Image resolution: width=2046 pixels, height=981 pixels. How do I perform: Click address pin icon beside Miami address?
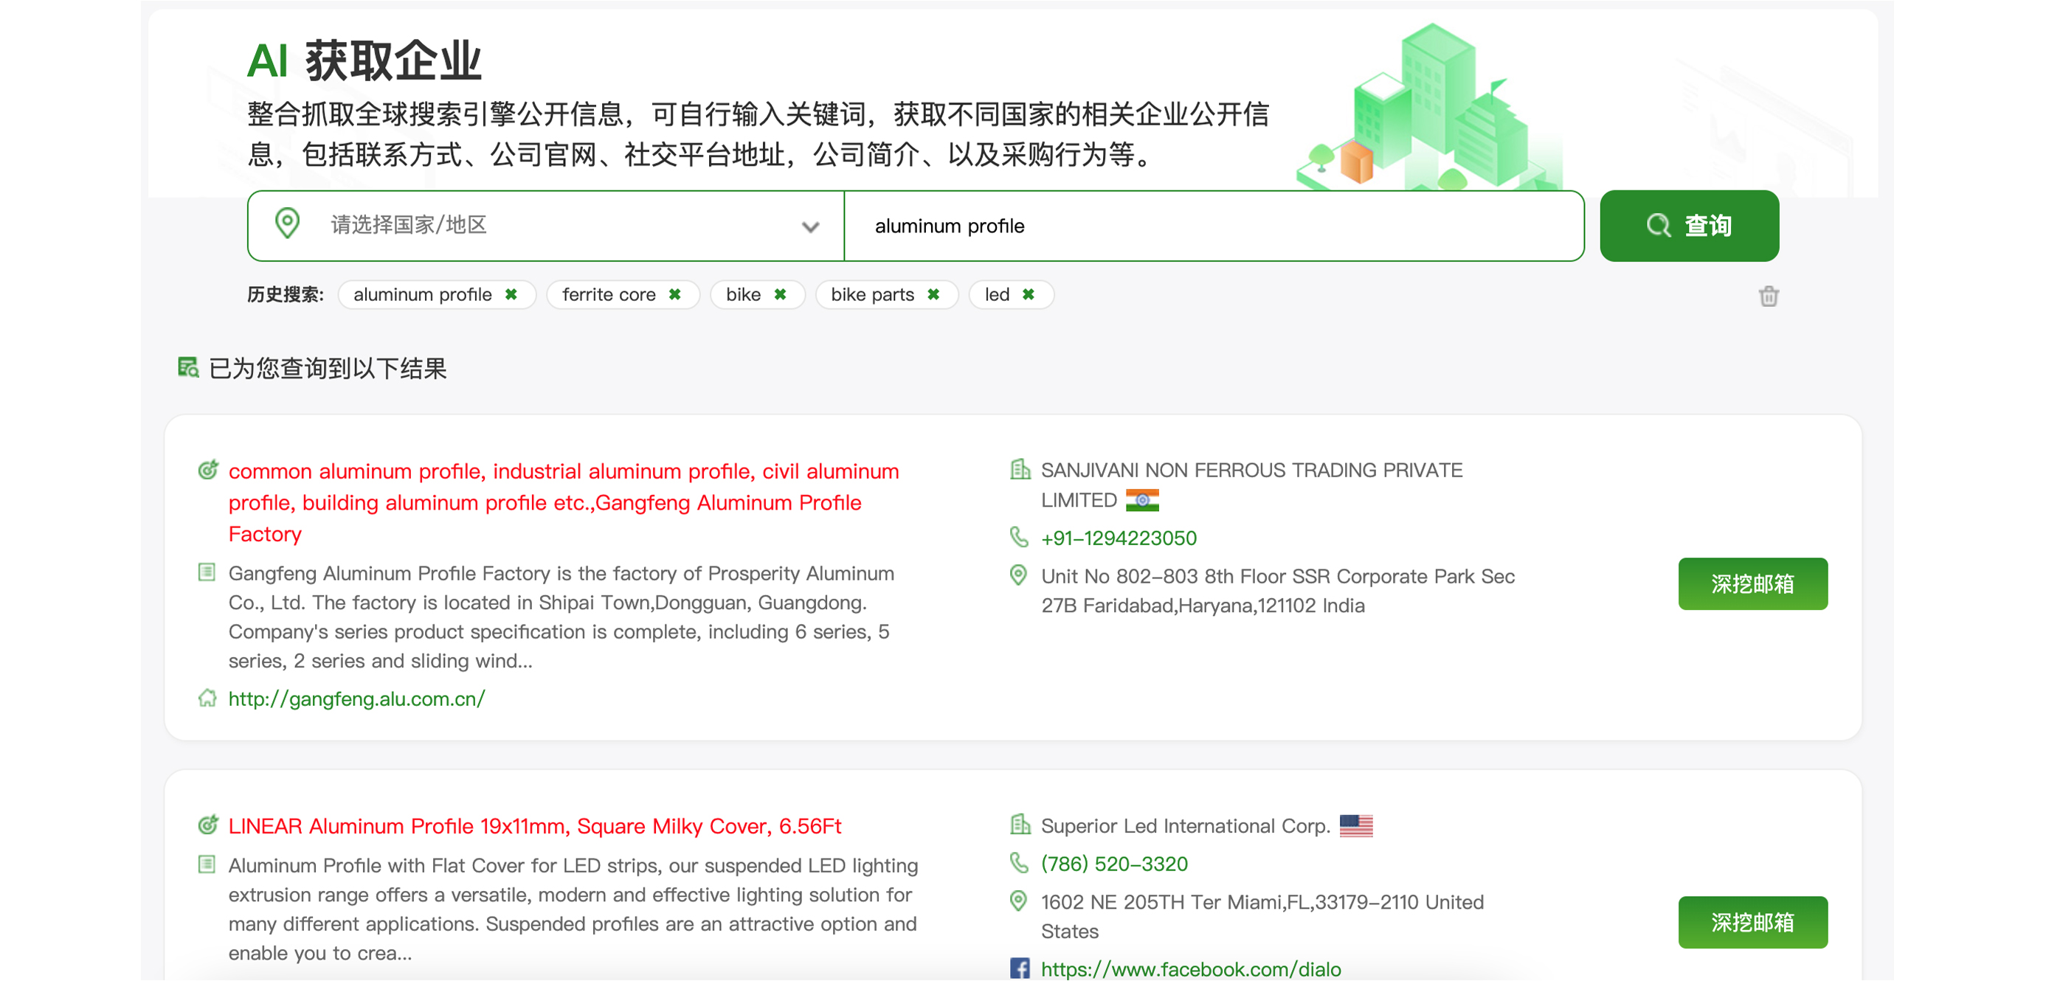point(1018,901)
